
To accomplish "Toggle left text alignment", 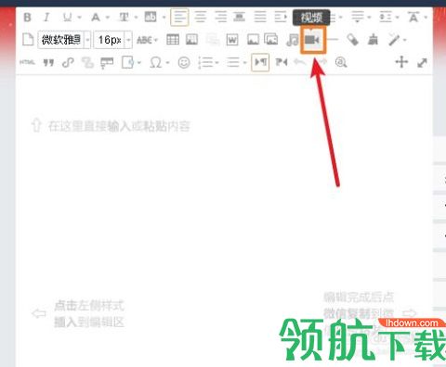I will pos(179,17).
